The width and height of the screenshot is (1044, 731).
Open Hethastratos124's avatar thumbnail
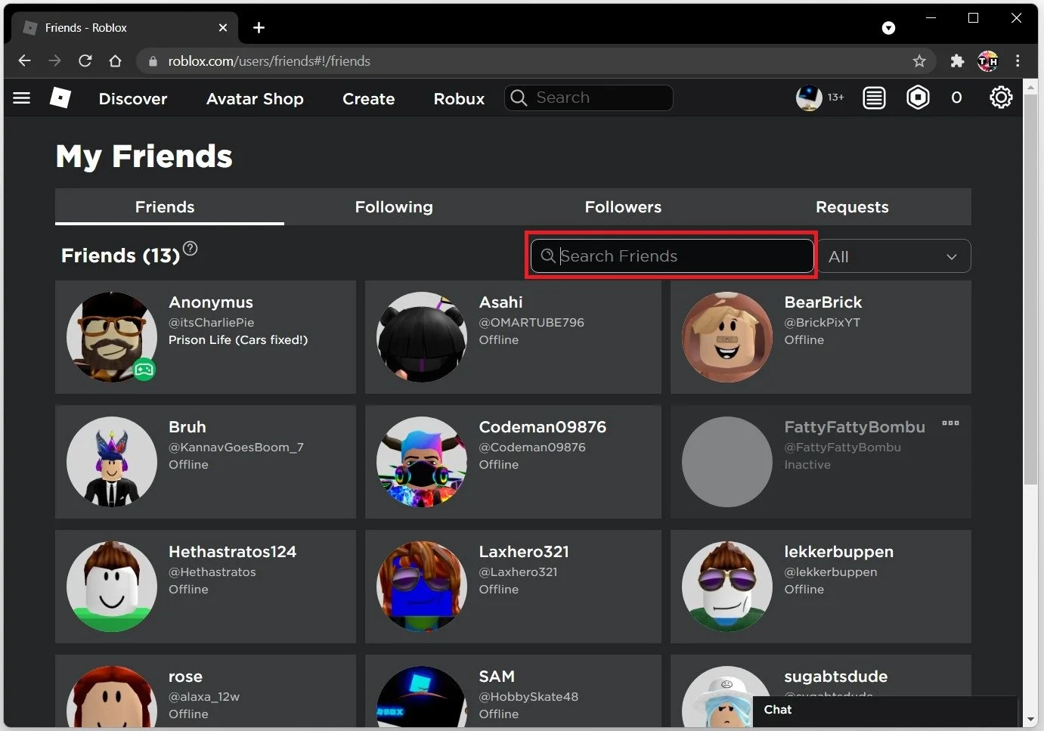(112, 587)
